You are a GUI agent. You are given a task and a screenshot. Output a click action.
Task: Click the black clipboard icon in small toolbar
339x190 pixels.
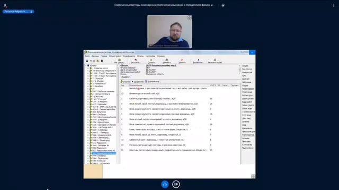tap(102, 61)
